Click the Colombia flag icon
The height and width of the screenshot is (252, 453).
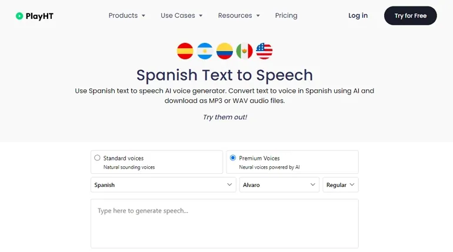[225, 51]
